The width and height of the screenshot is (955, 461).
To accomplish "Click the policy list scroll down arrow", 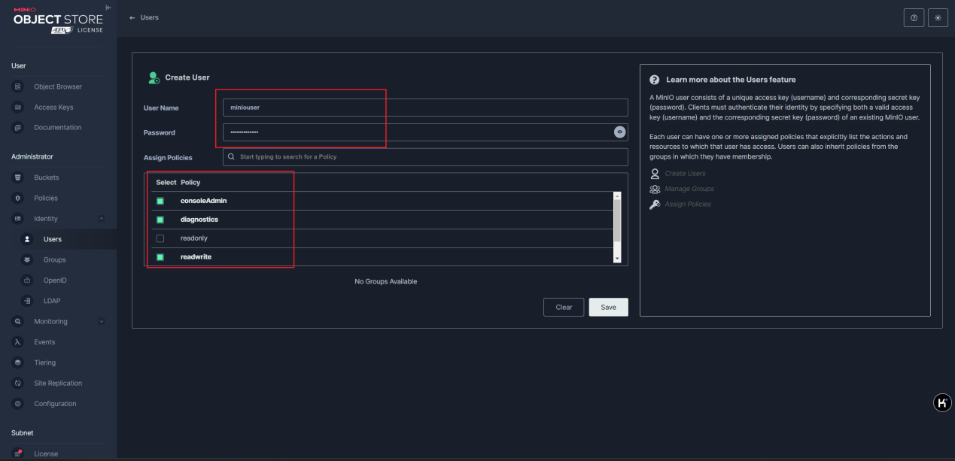I will 618,259.
